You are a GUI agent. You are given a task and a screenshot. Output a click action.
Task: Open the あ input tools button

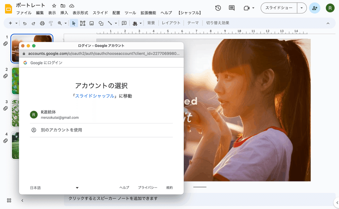click(x=135, y=23)
